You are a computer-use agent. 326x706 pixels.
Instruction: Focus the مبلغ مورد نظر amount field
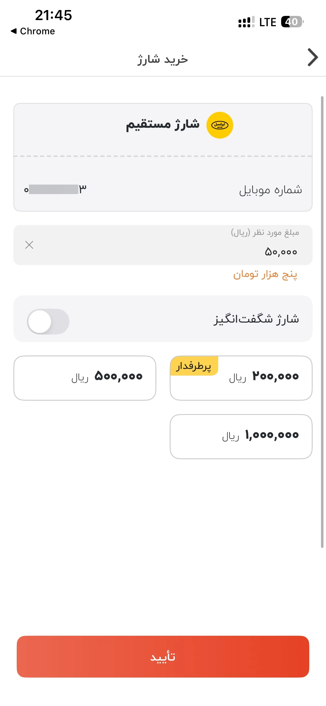click(x=163, y=245)
